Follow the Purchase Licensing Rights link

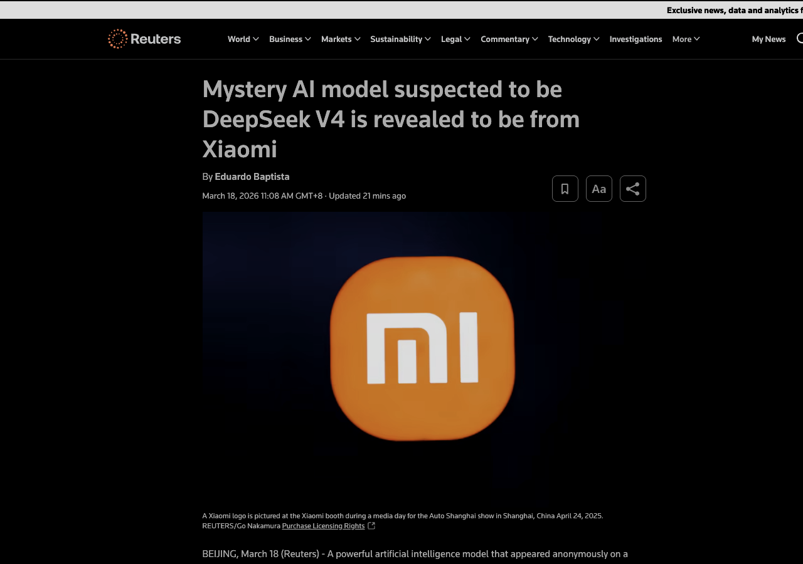(323, 526)
